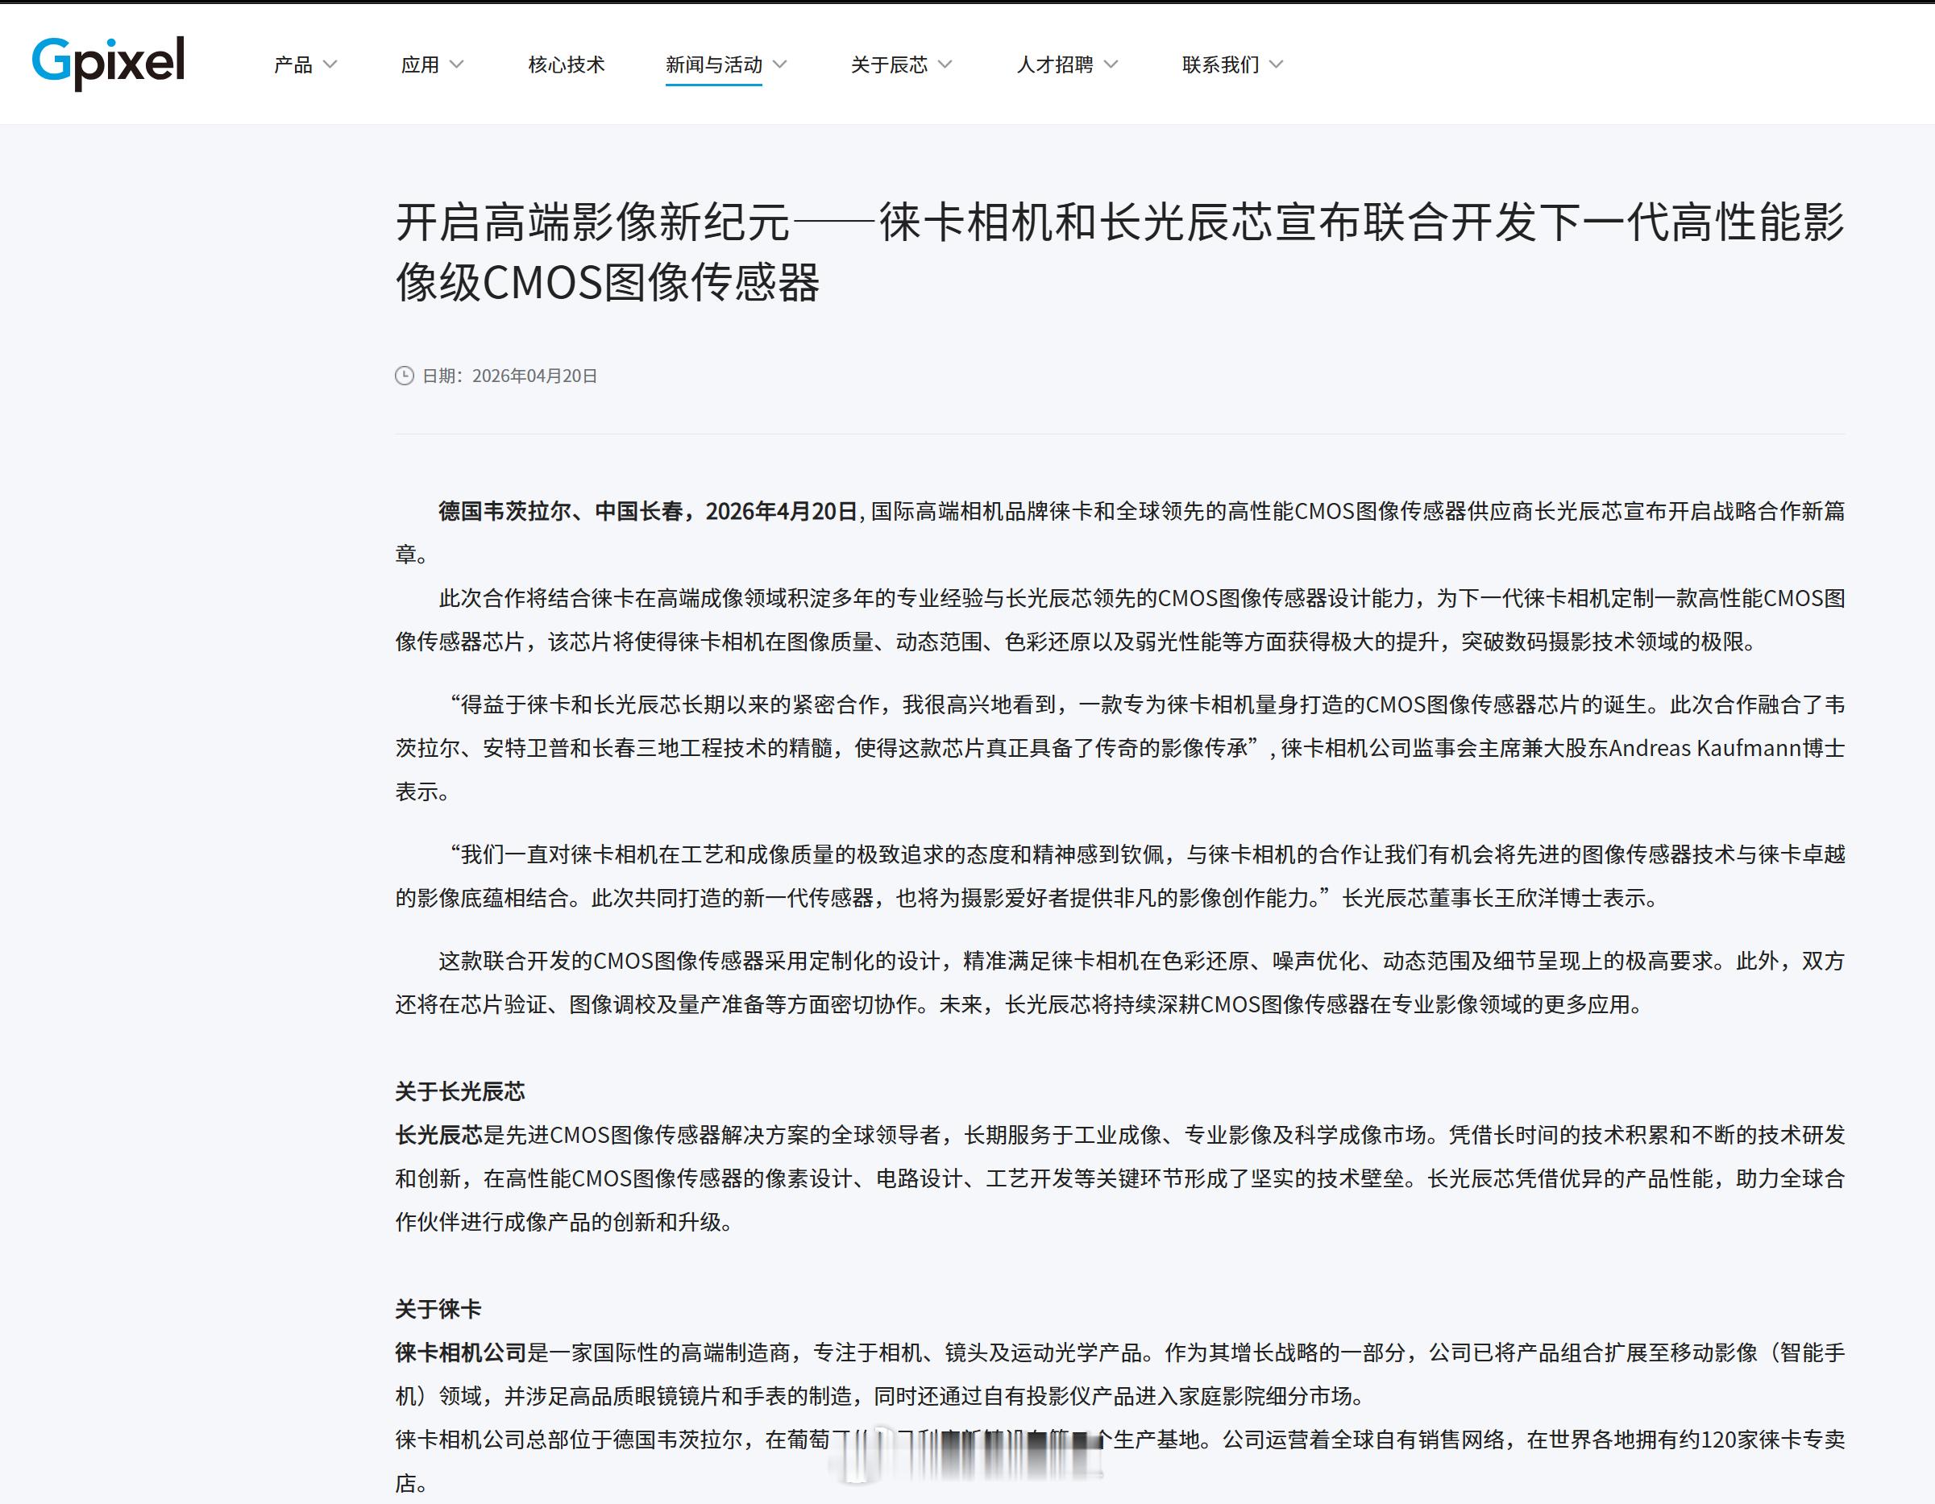Expand the 应用 navigation dropdown
The width and height of the screenshot is (1935, 1504).
point(459,64)
